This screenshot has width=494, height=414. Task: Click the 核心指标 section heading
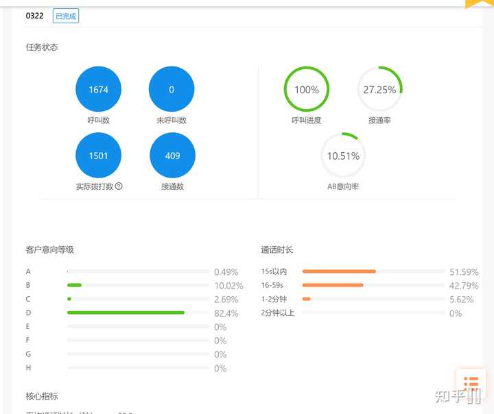click(x=42, y=396)
